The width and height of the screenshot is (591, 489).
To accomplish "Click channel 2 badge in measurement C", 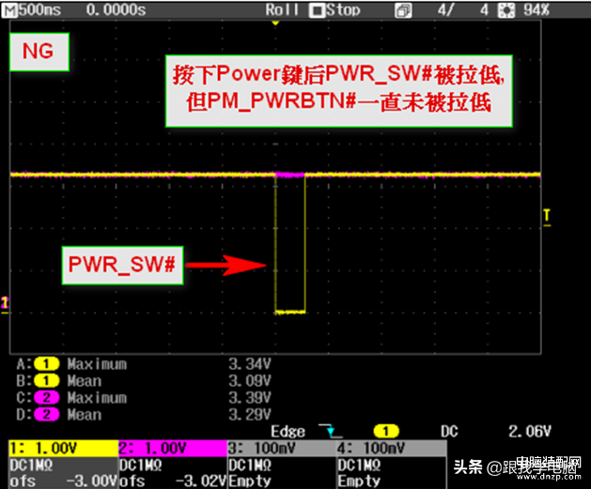I will coord(46,398).
